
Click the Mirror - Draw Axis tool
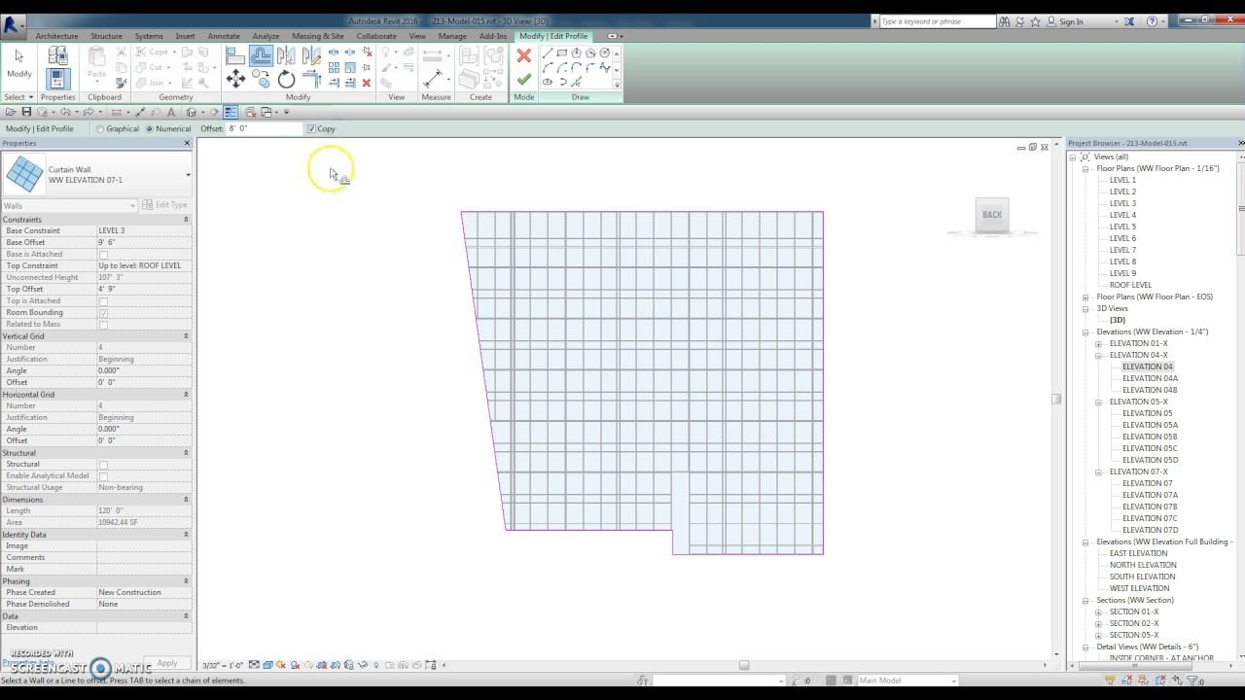[x=311, y=56]
